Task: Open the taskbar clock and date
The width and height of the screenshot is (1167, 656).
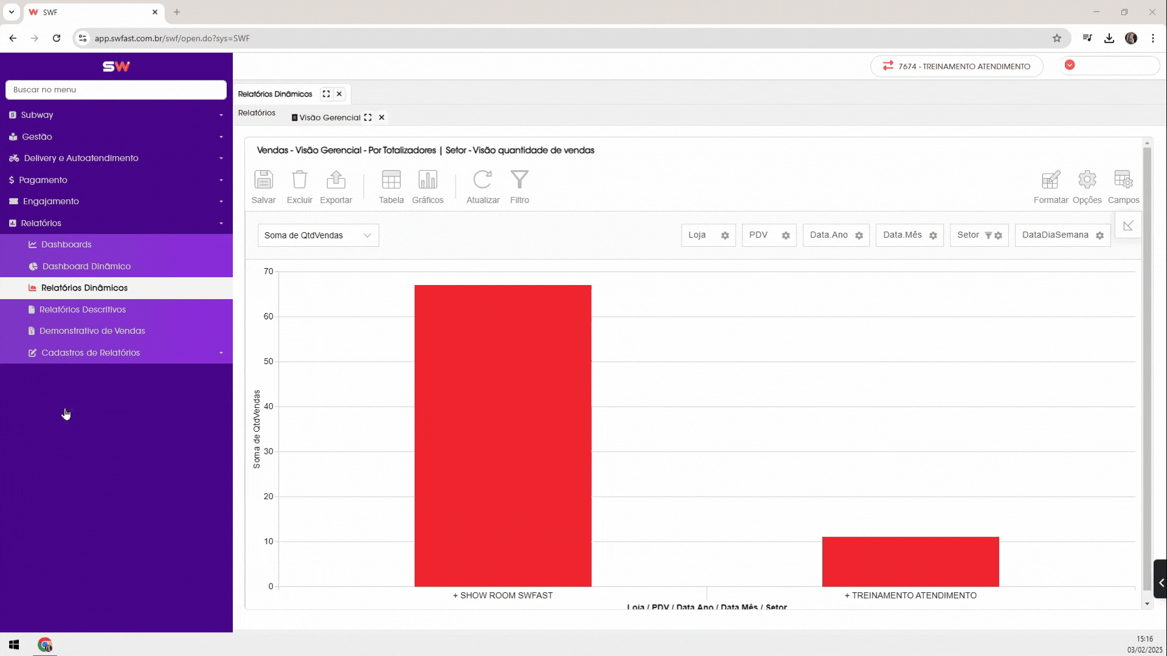Action: [1144, 644]
